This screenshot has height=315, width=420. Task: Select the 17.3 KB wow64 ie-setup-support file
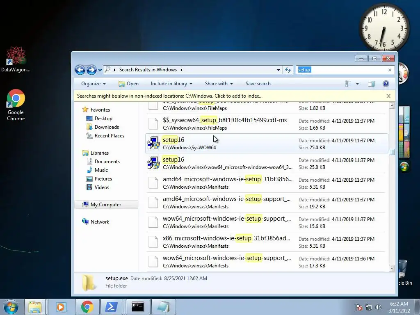tap(266, 261)
